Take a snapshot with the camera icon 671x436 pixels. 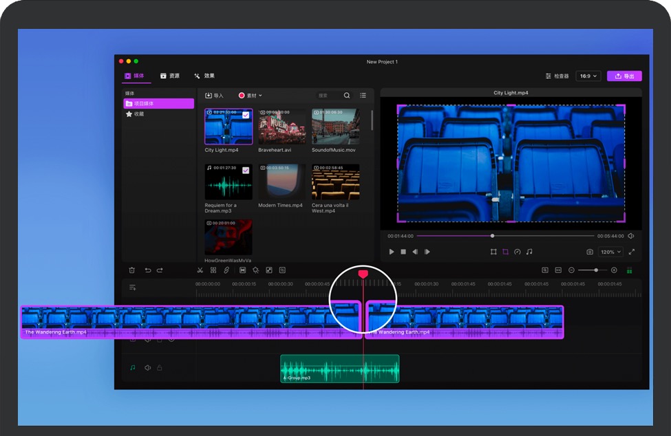[x=590, y=252]
